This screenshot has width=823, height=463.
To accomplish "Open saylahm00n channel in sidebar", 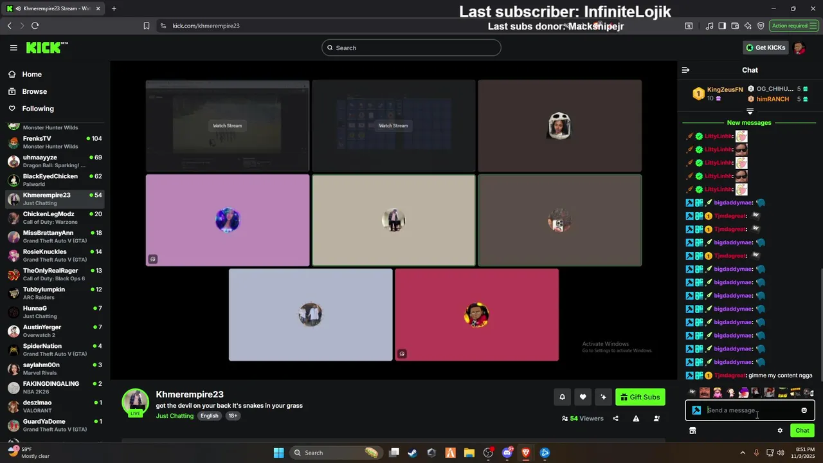I will [55, 368].
